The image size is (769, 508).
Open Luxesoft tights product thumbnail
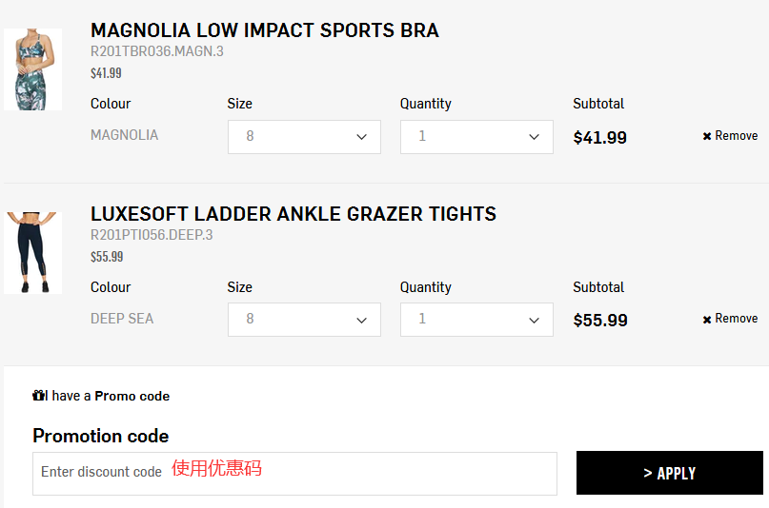(x=32, y=252)
